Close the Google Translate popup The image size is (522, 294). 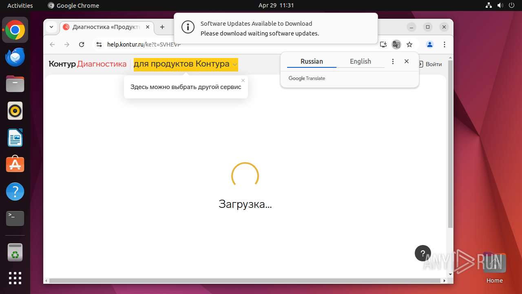pos(407,61)
